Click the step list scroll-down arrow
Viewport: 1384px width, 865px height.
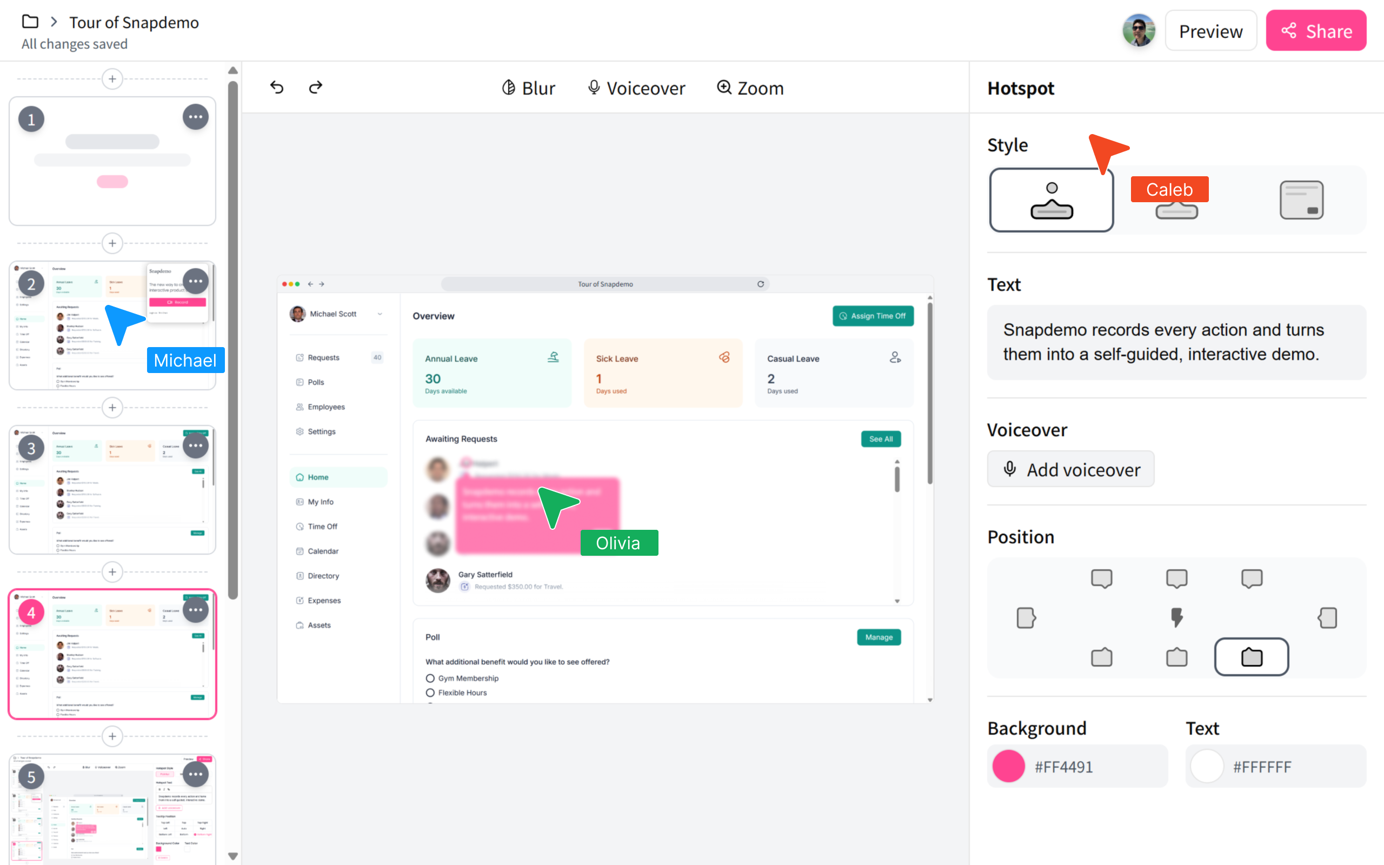[x=232, y=856]
